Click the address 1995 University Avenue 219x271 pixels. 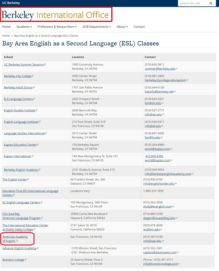[x=88, y=65]
